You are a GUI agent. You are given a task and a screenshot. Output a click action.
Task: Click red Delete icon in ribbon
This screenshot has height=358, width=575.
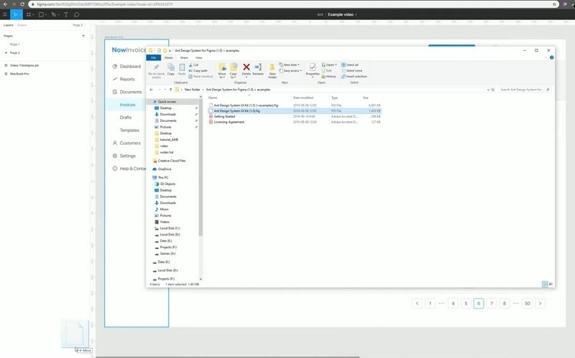pyautogui.click(x=247, y=69)
